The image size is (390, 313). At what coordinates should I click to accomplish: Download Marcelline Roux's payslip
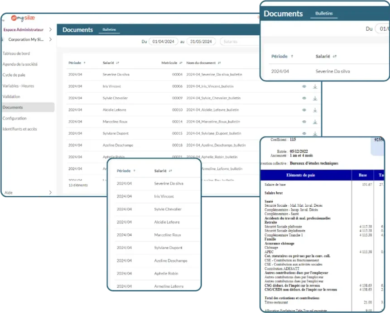[x=315, y=122]
